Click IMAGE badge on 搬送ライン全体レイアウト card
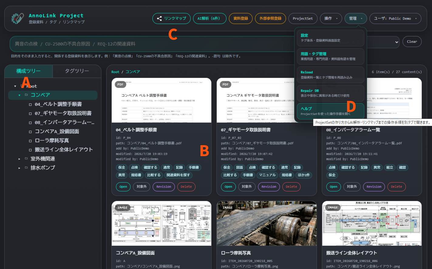This screenshot has height=269, width=432. point(333,208)
